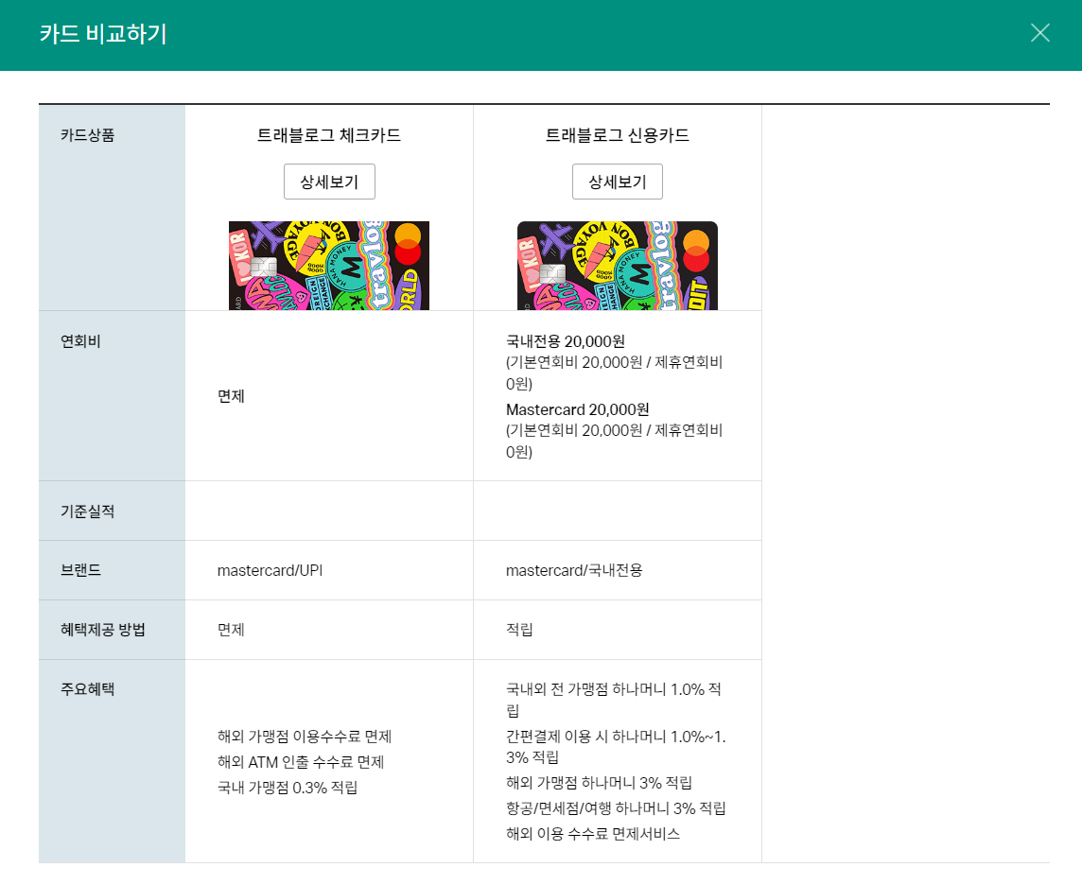Click the mastercard/국내전용 brand cell
The image size is (1082, 885).
[574, 570]
